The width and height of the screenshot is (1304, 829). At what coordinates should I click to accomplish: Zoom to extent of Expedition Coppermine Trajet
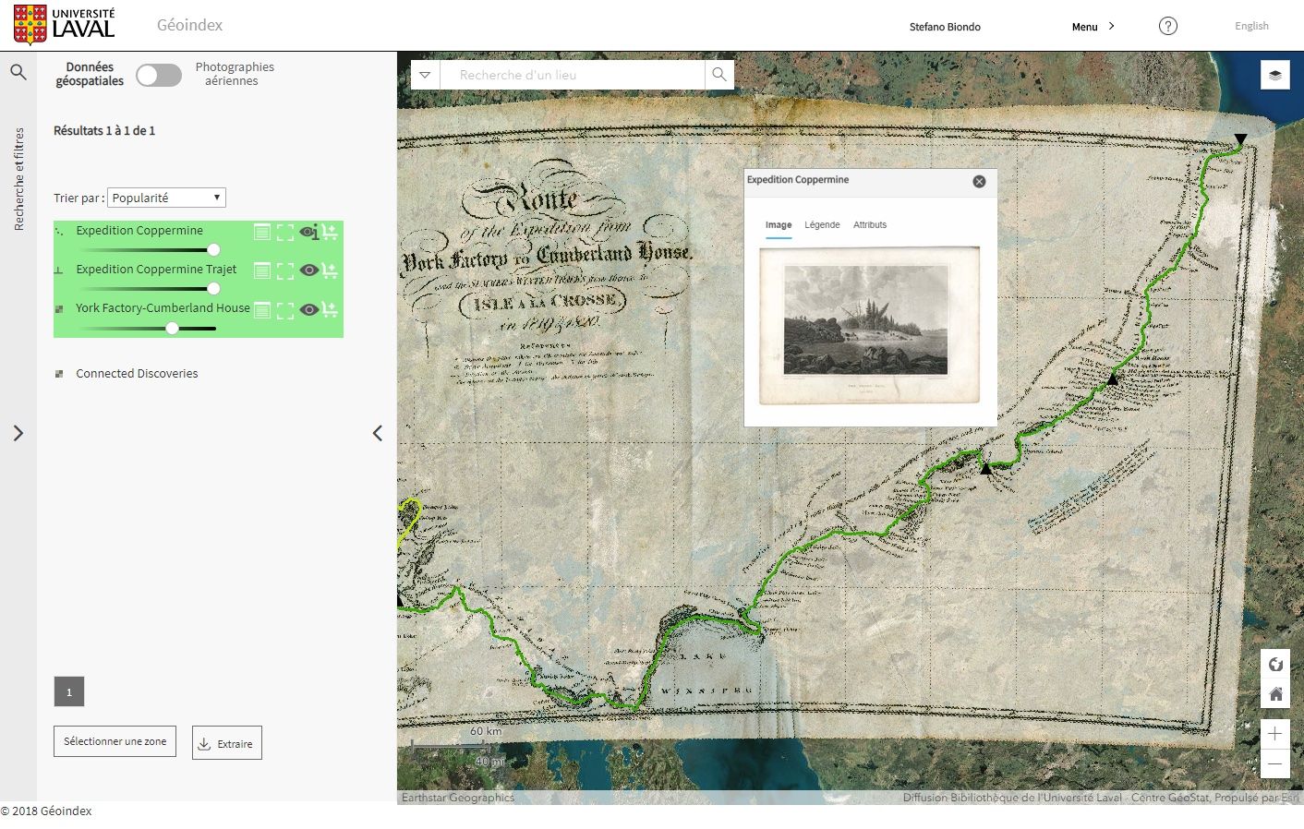285,270
